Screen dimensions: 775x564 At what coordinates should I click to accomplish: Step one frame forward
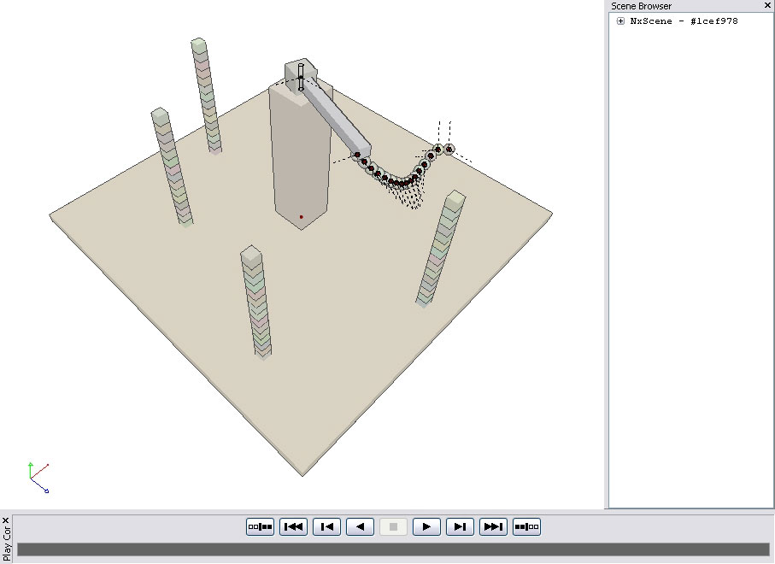coord(460,526)
